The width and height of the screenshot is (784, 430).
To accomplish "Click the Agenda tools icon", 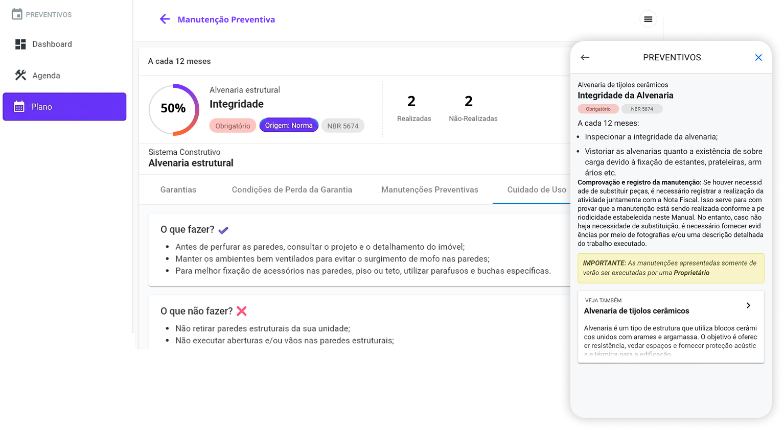I will [20, 75].
